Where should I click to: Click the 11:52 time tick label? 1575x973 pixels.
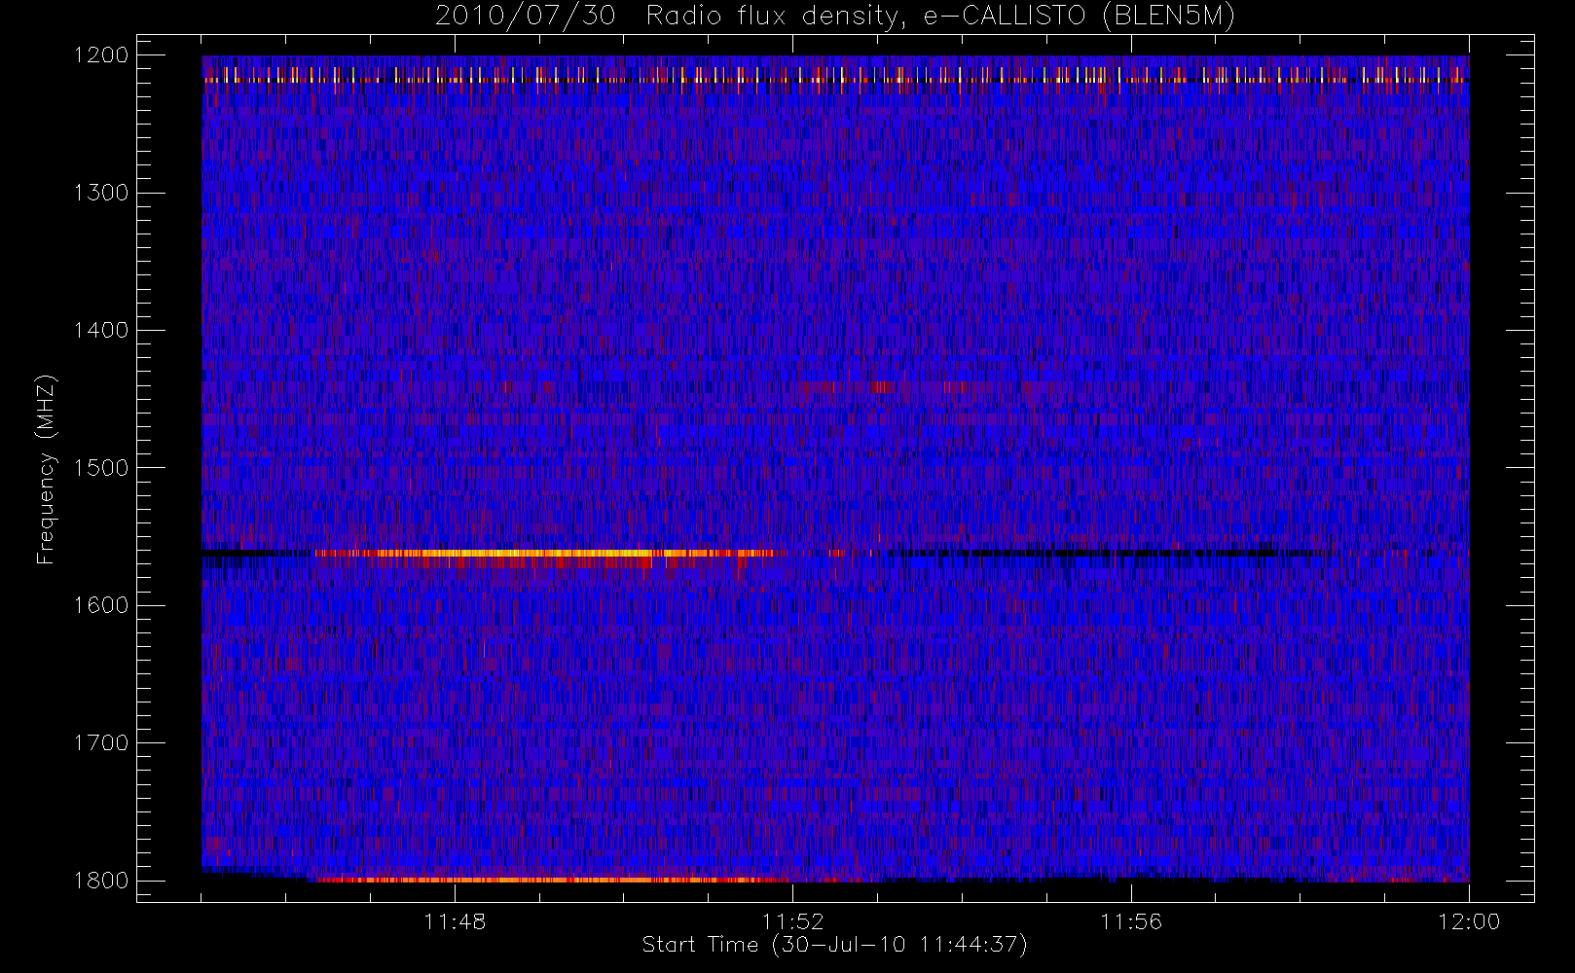pos(792,921)
